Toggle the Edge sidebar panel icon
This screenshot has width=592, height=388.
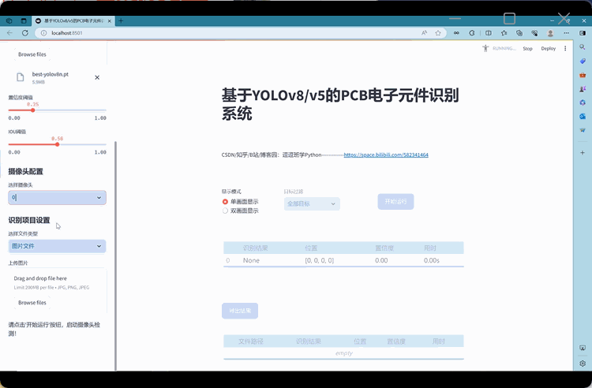[583, 33]
